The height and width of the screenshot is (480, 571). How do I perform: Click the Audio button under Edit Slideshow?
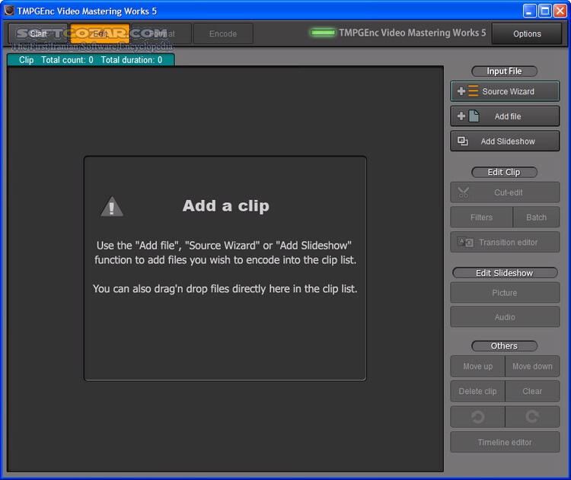[505, 317]
